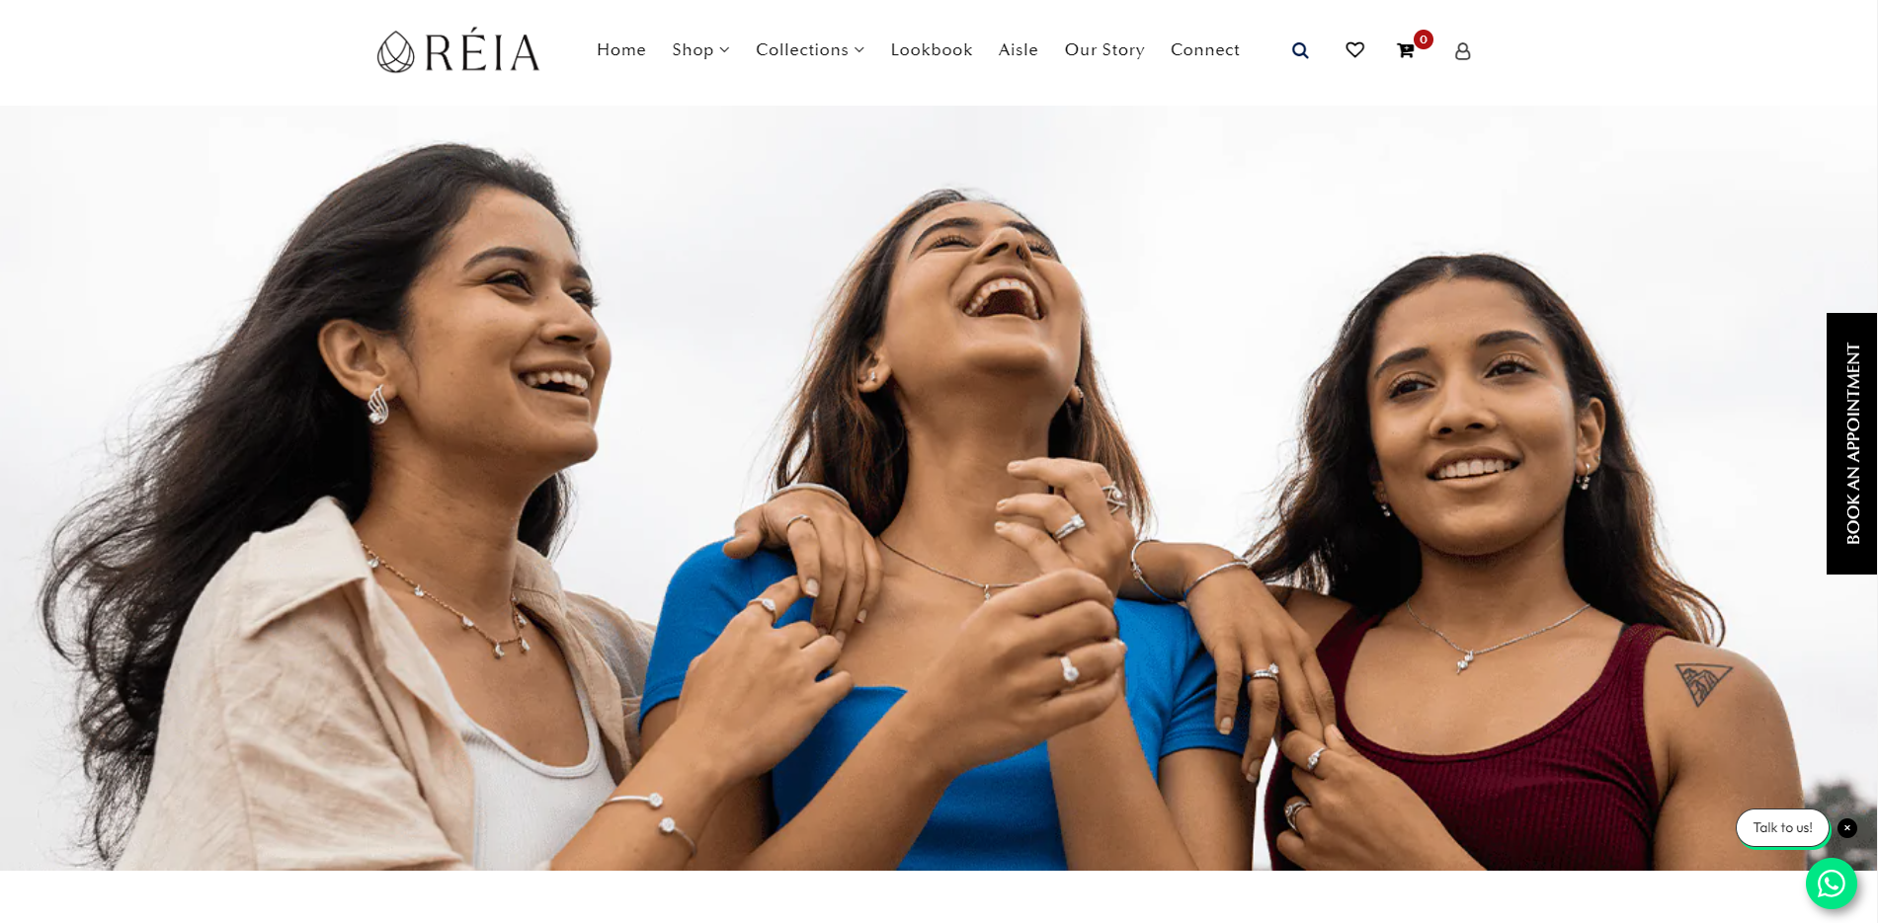Click the Talk to us bubble

pyautogui.click(x=1782, y=828)
